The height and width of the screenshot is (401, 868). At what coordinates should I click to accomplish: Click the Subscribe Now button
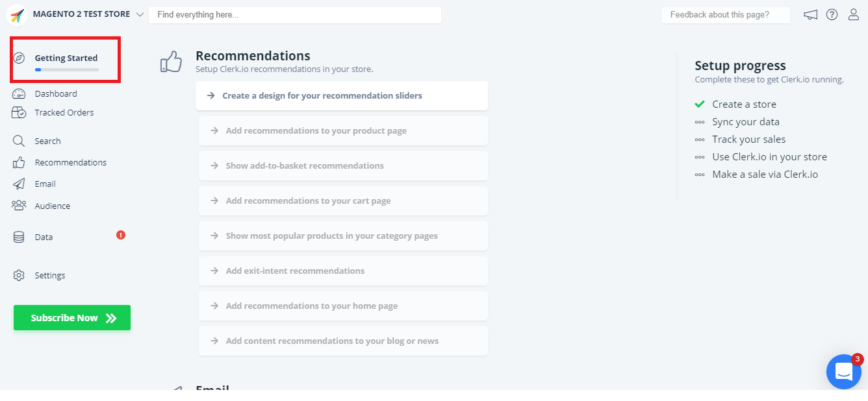(72, 318)
